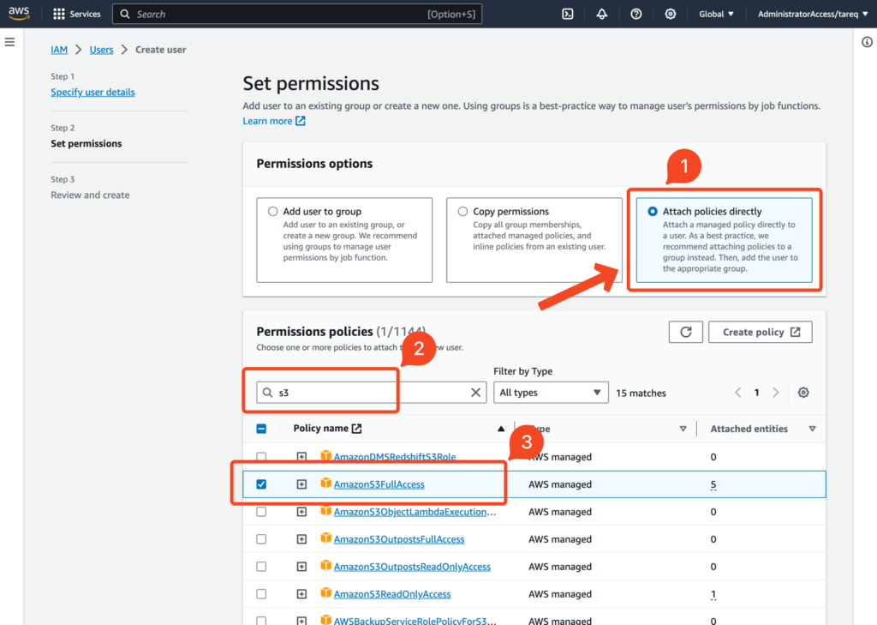Open the AdministratorAccess/tareq account menu
This screenshot has width=877, height=625.
pos(813,14)
